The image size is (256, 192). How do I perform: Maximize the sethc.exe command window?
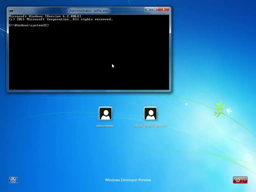pos(154,9)
